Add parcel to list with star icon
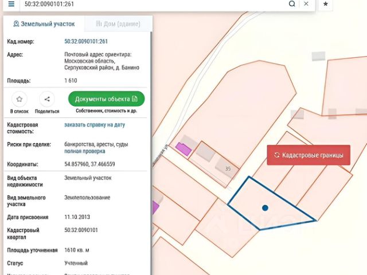The width and height of the screenshot is (367, 275). point(19,99)
